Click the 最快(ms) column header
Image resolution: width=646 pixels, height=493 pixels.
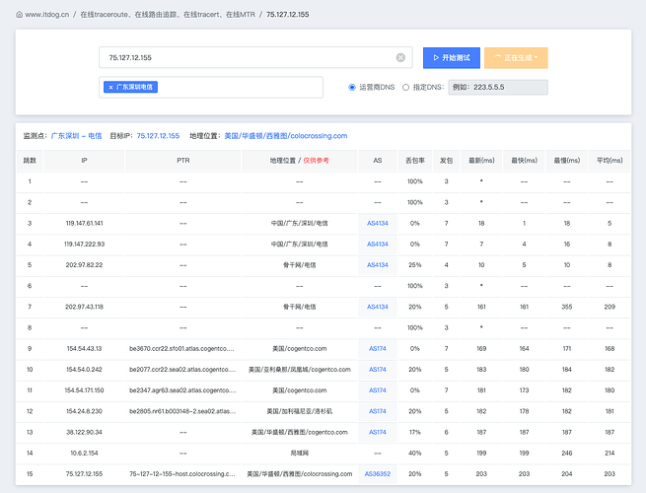pyautogui.click(x=524, y=161)
